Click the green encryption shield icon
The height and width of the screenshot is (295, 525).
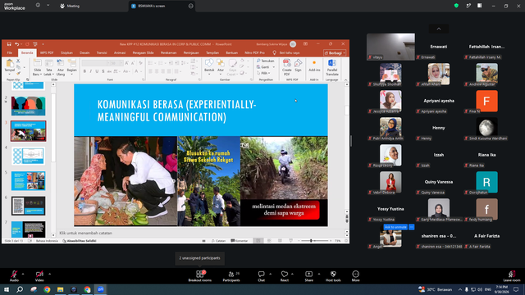point(456,6)
